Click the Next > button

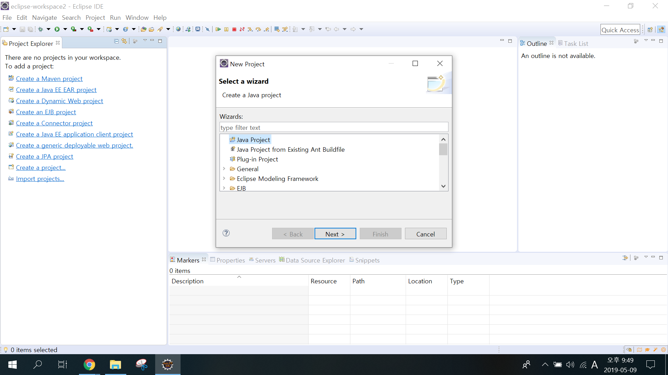[x=335, y=234]
